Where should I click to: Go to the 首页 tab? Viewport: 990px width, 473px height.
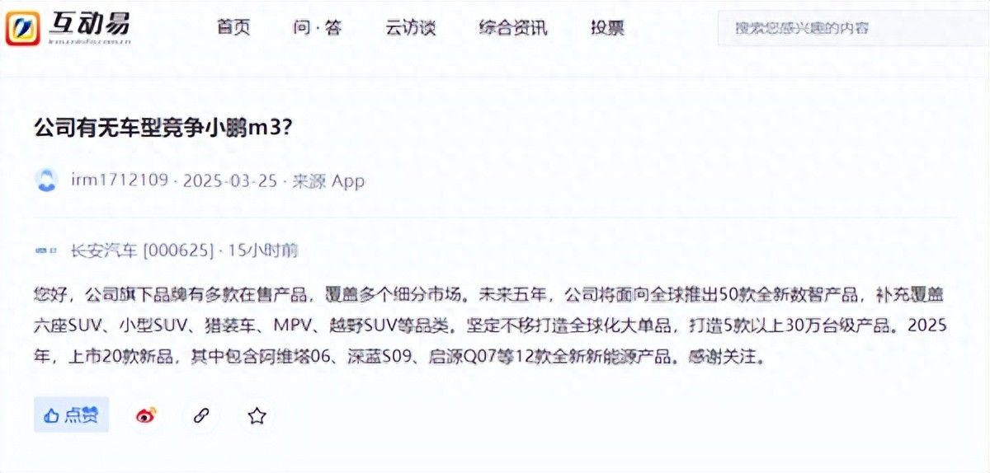pyautogui.click(x=233, y=28)
